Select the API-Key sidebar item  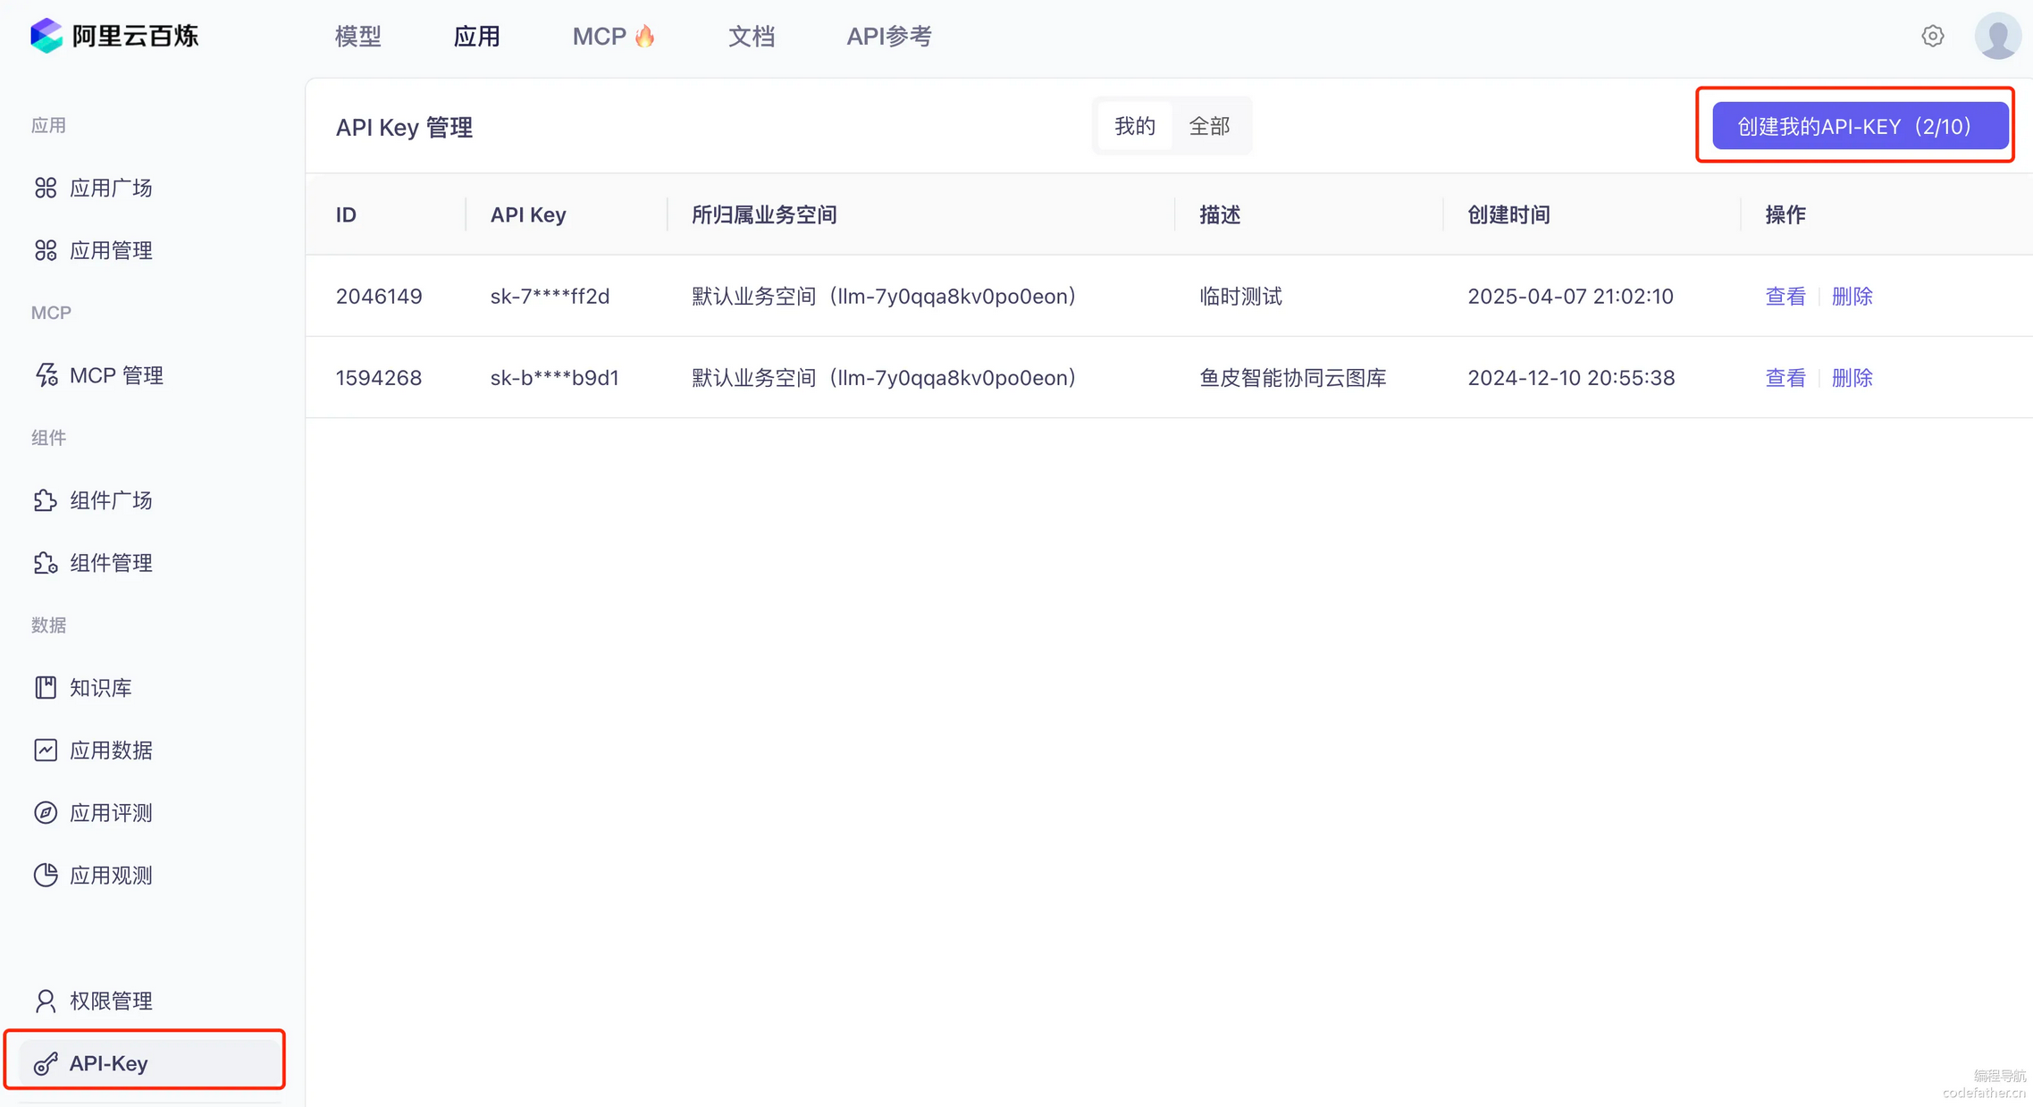tap(108, 1063)
